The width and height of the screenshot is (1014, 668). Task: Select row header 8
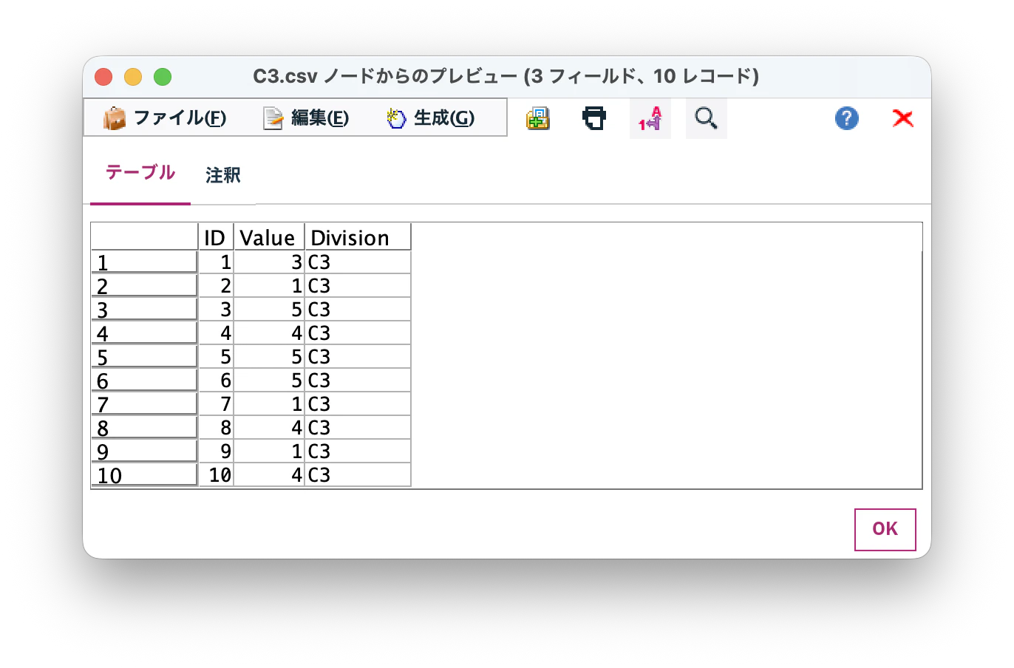coord(144,428)
